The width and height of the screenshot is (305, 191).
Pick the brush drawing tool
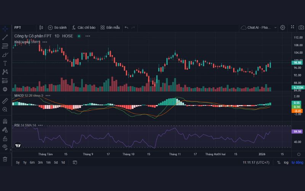pyautogui.click(x=5, y=55)
